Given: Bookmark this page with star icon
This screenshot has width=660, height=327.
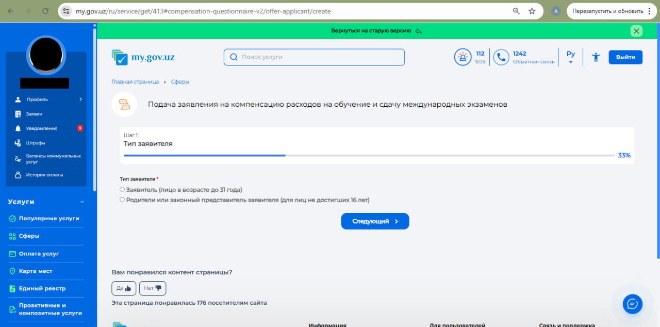Looking at the screenshot, I should pyautogui.click(x=532, y=11).
